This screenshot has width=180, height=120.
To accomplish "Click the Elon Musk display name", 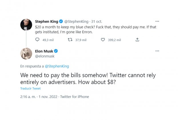I will pos(44,51).
